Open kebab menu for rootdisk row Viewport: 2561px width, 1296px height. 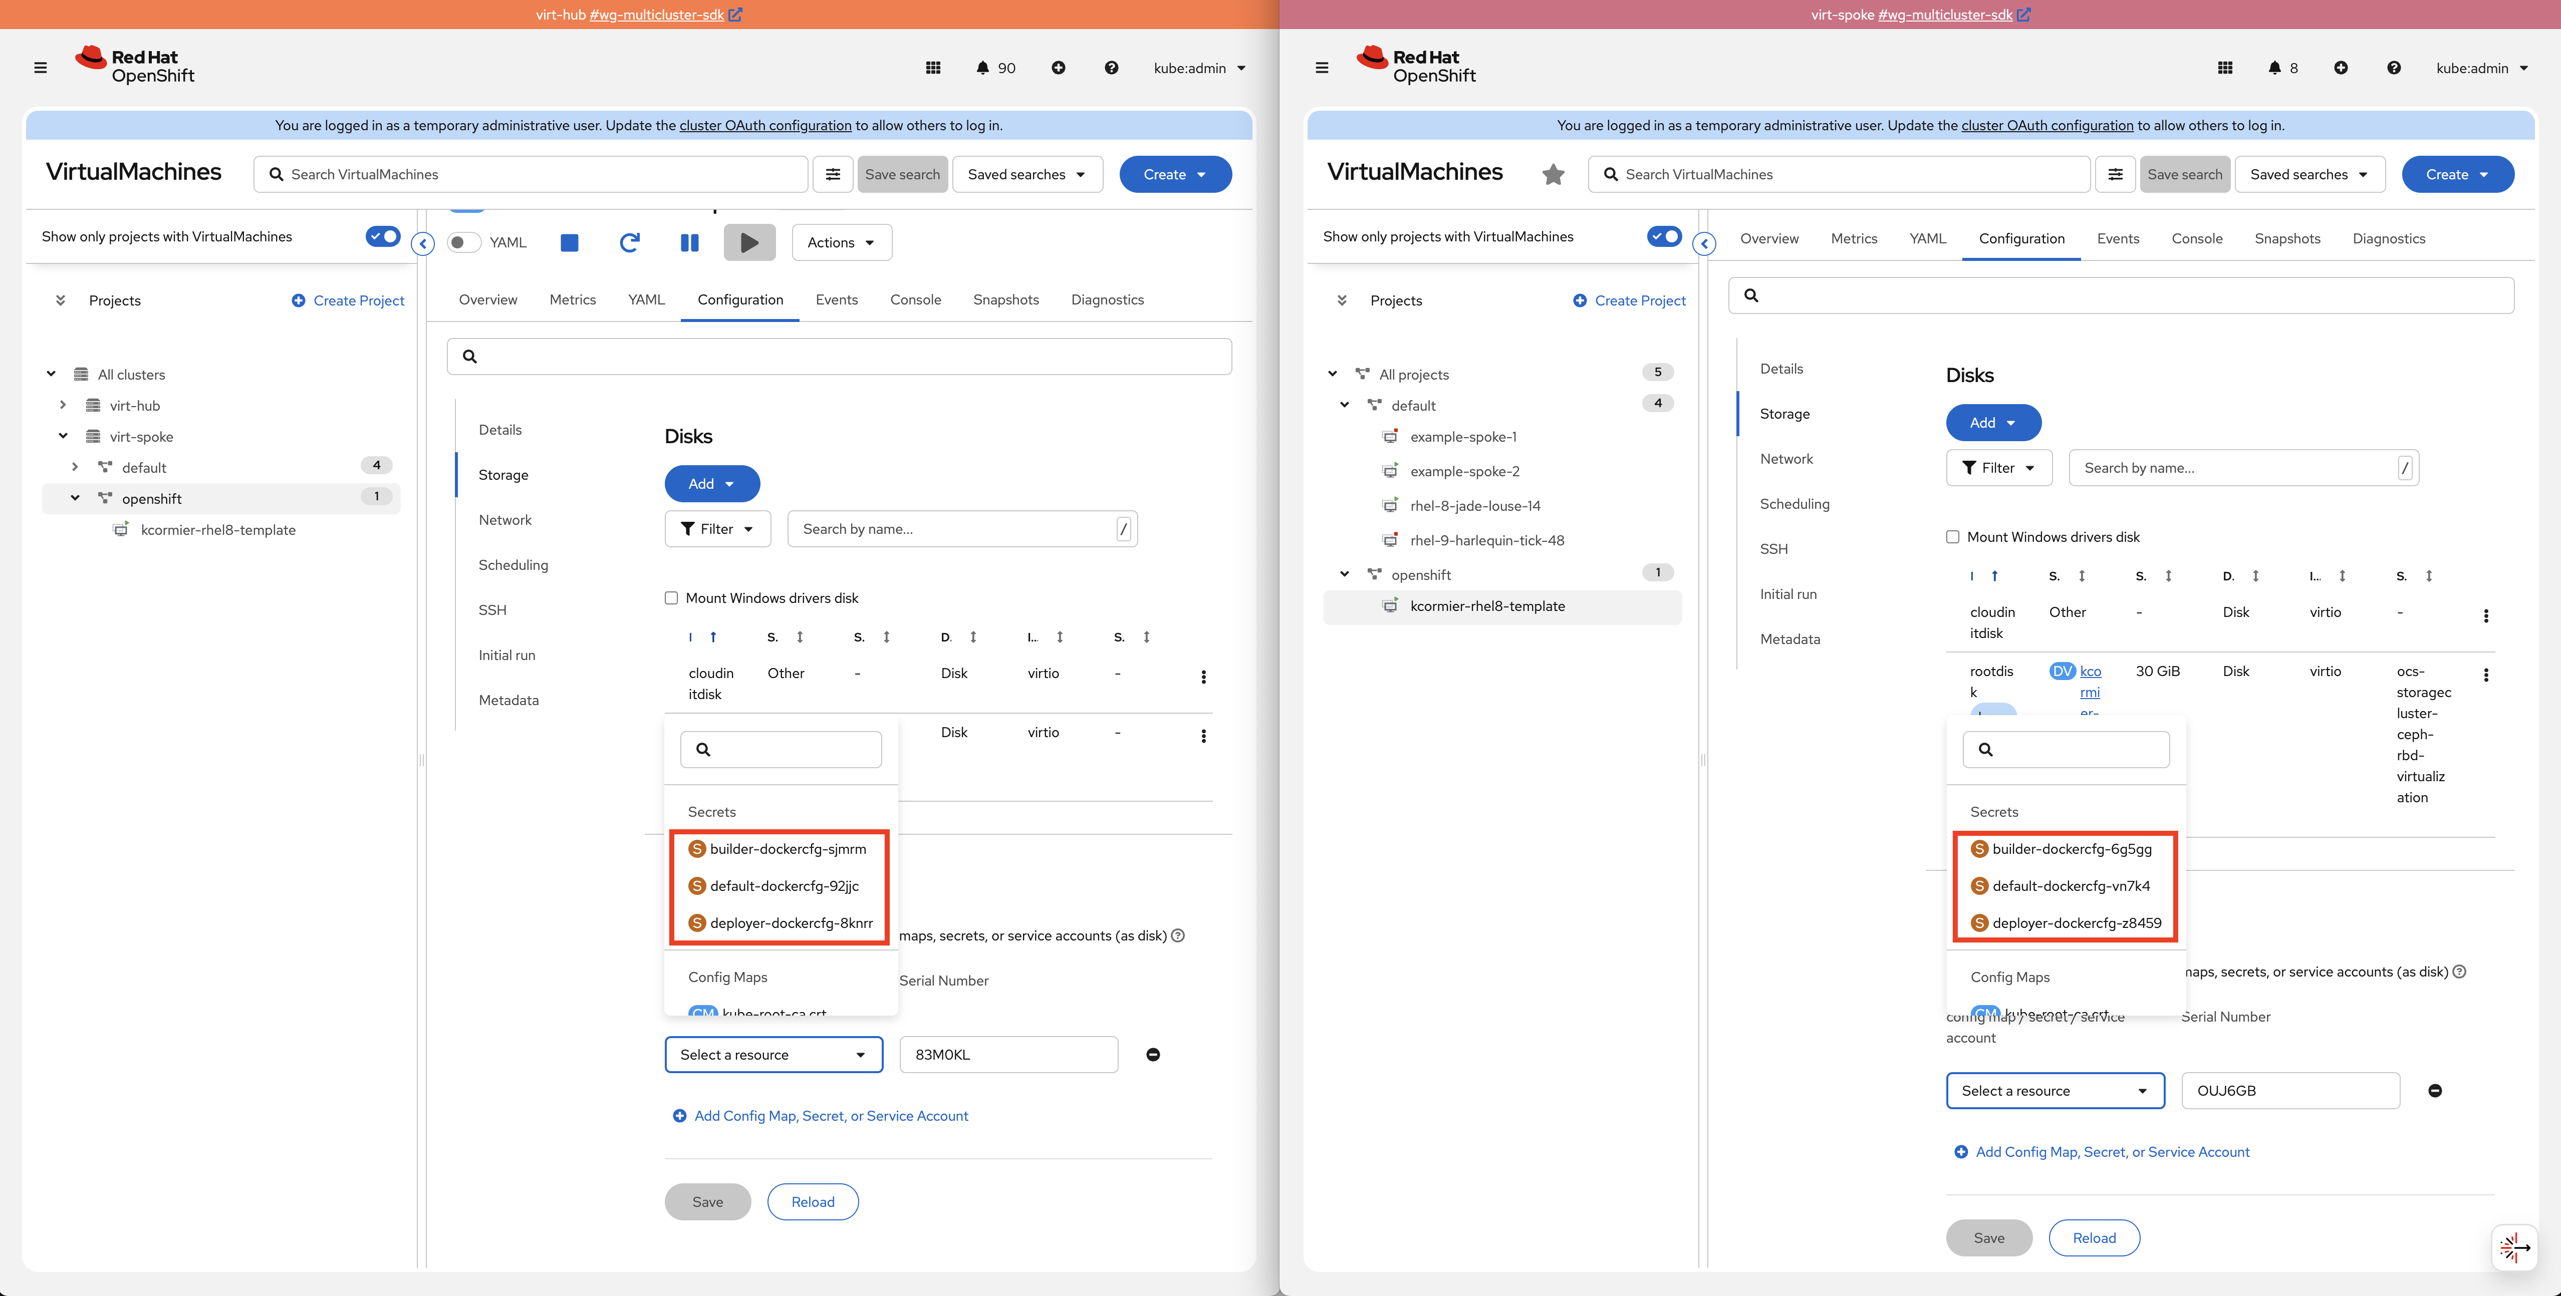[x=2485, y=675]
